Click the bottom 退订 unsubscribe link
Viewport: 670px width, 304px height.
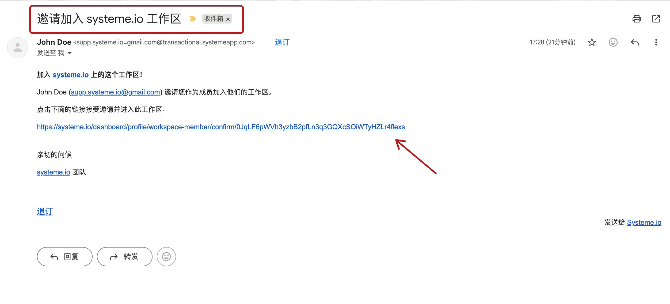point(45,211)
